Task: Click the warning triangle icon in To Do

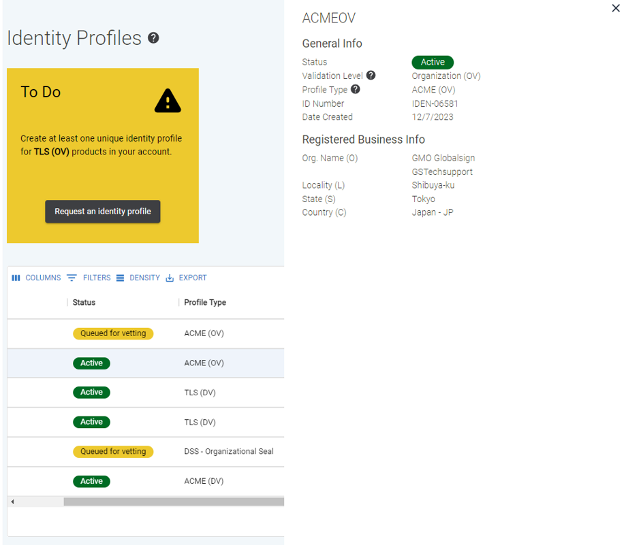Action: pyautogui.click(x=168, y=101)
